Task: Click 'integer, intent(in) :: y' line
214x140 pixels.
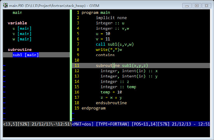Action: [x=129, y=76]
